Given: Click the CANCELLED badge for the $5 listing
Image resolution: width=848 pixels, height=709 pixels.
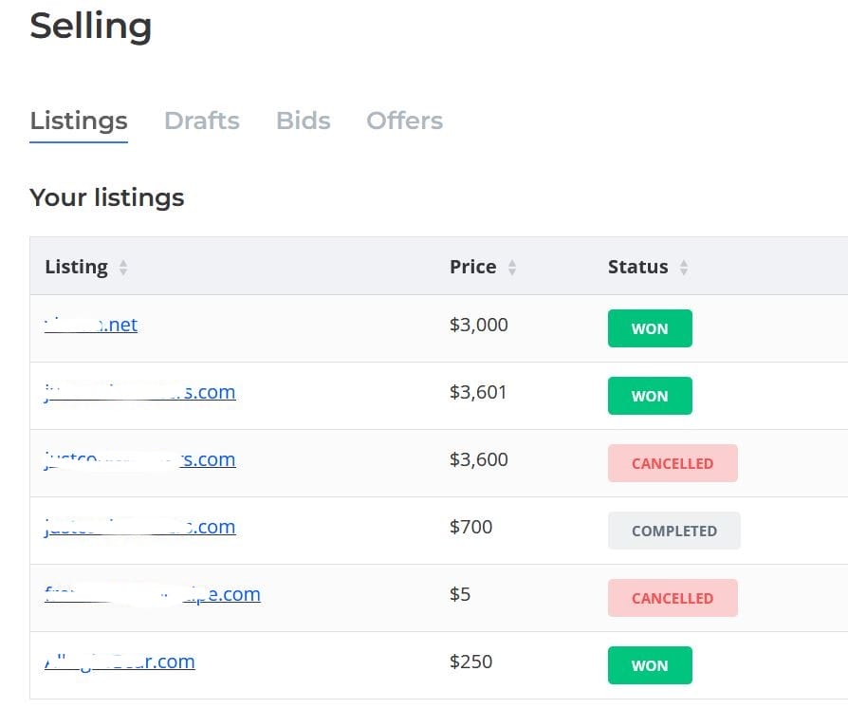Looking at the screenshot, I should click(672, 599).
